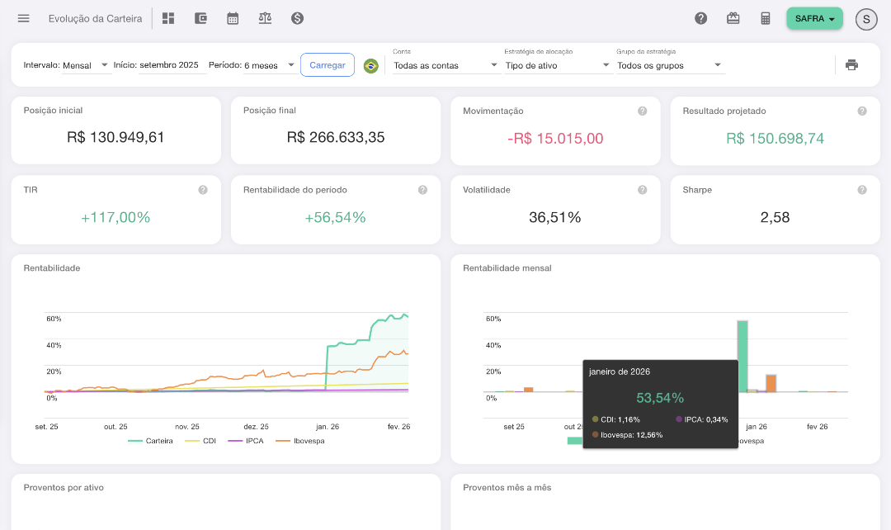This screenshot has width=891, height=530.
Task: Click the gift box icon
Action: (733, 18)
